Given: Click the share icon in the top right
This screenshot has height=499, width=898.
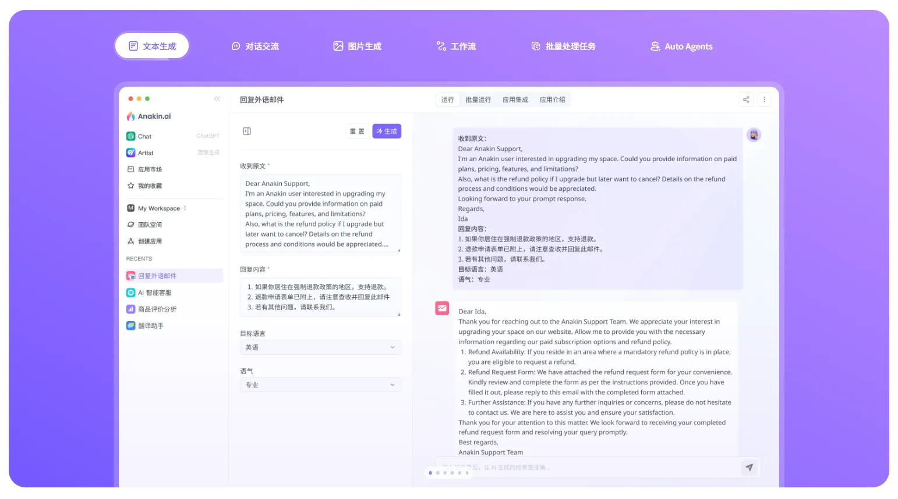Looking at the screenshot, I should pos(746,99).
